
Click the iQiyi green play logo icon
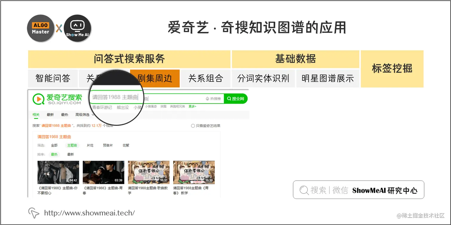point(38,99)
